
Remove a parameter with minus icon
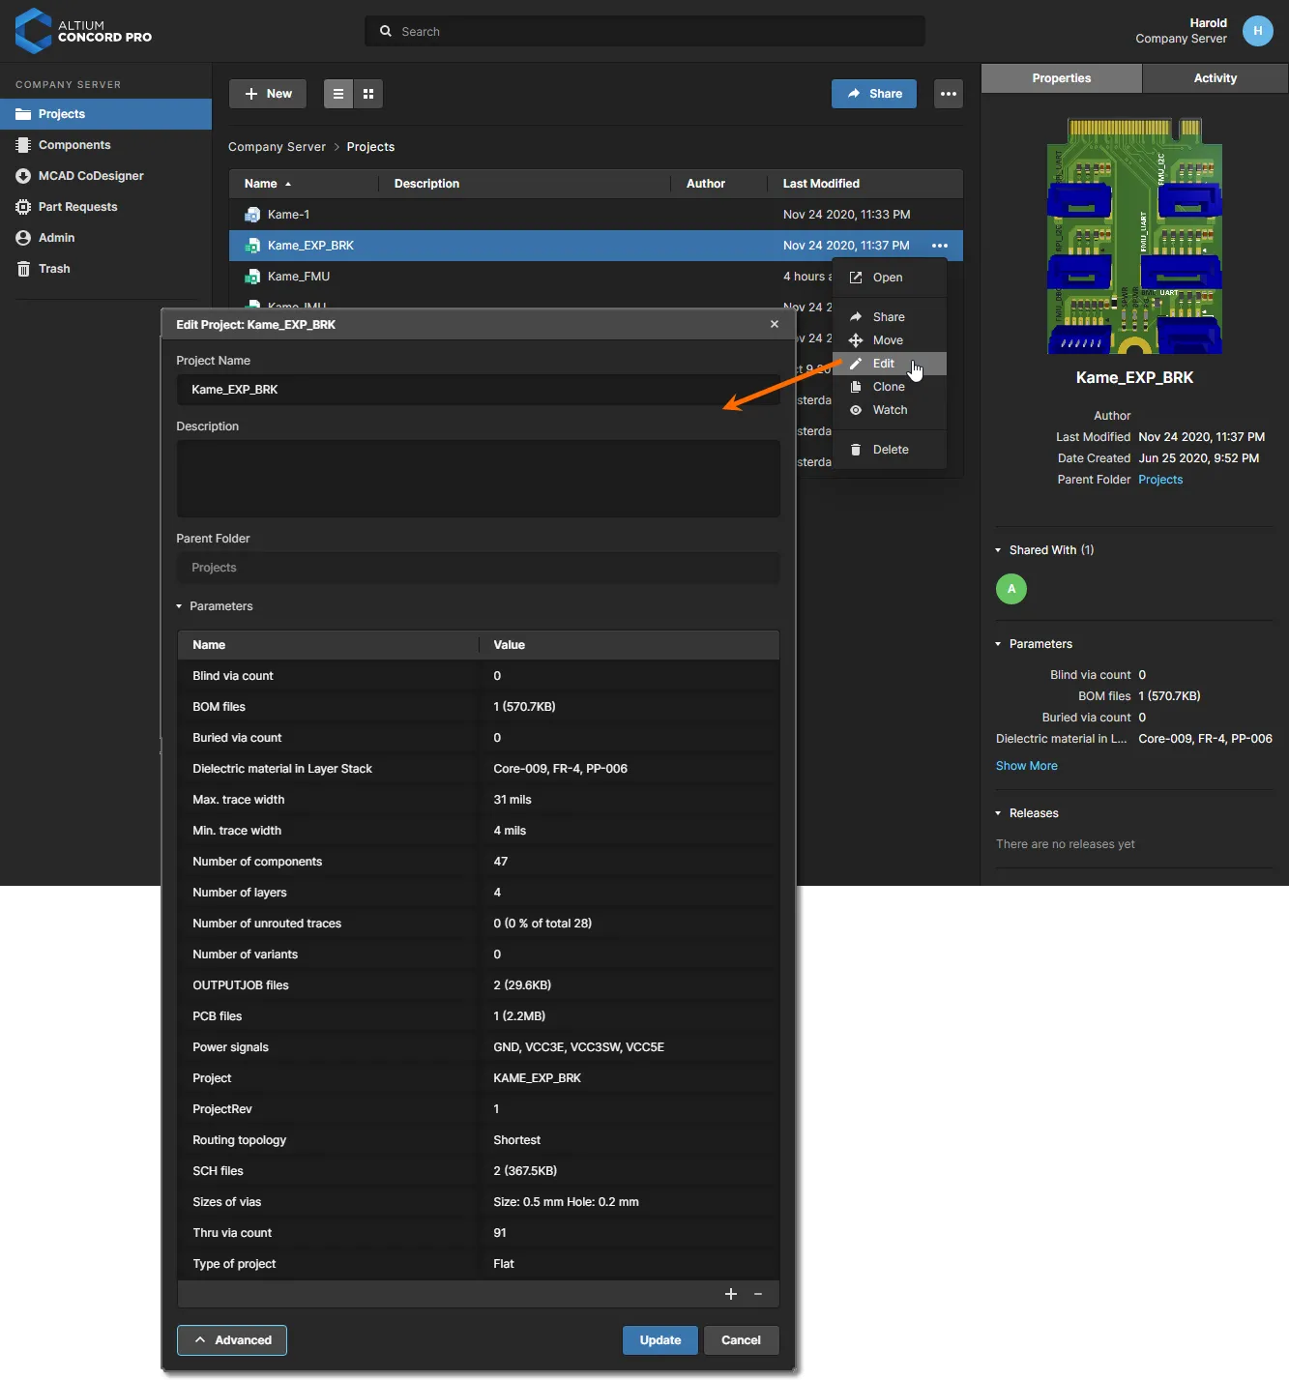coord(758,1294)
